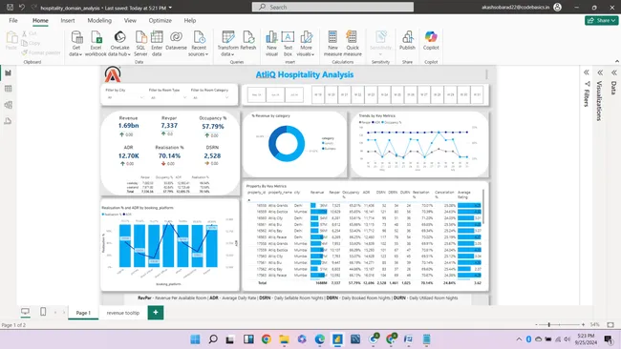Click the search box in title bar
This screenshot has width=621, height=349.
click(x=332, y=7)
